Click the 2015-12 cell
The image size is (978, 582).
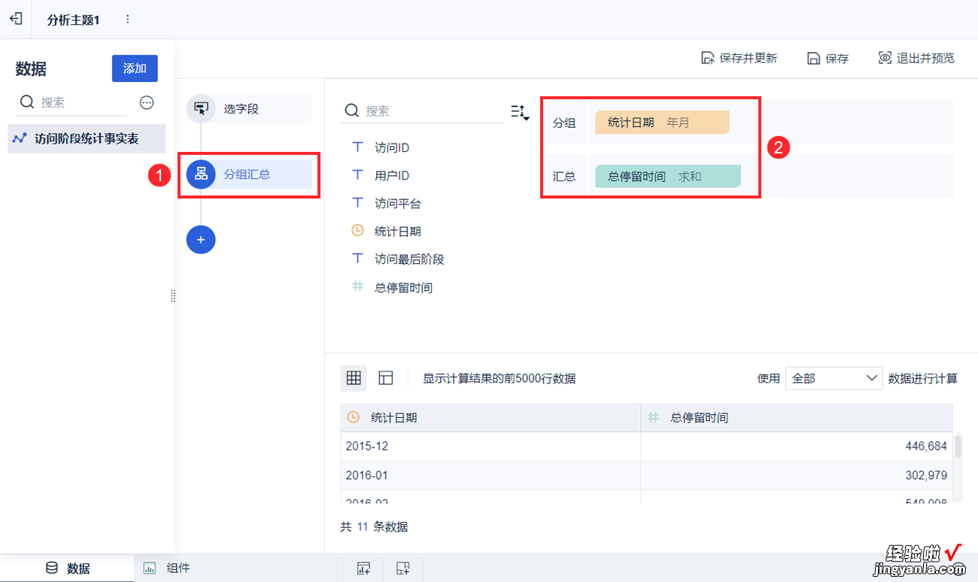coord(491,446)
